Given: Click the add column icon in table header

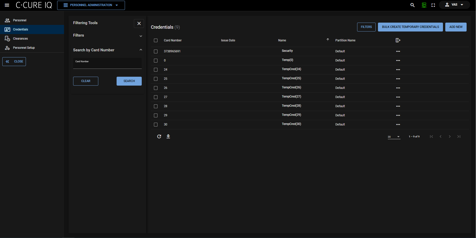Looking at the screenshot, I should (x=398, y=40).
